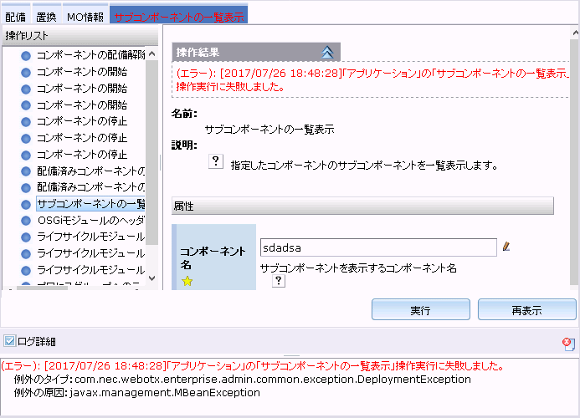Image resolution: width=580 pixels, height=418 pixels.
Task: Click the yellow star under コンポーネント名
Action: pyautogui.click(x=187, y=282)
